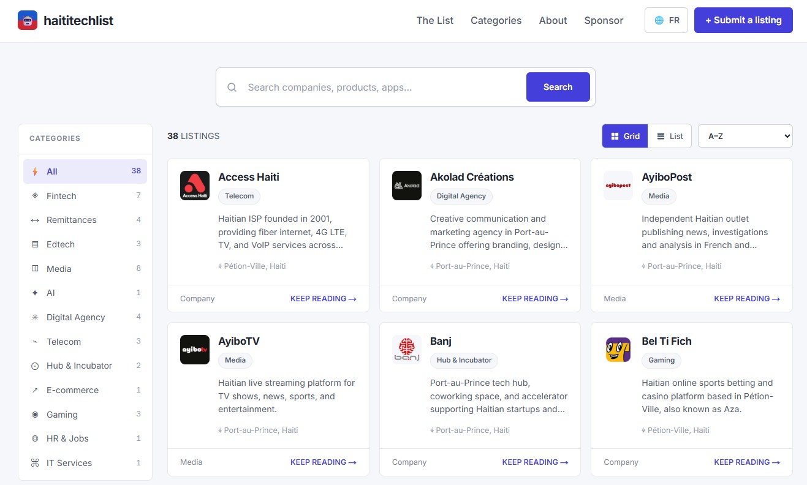Click the Edtech category label
This screenshot has width=807, height=485.
[61, 244]
